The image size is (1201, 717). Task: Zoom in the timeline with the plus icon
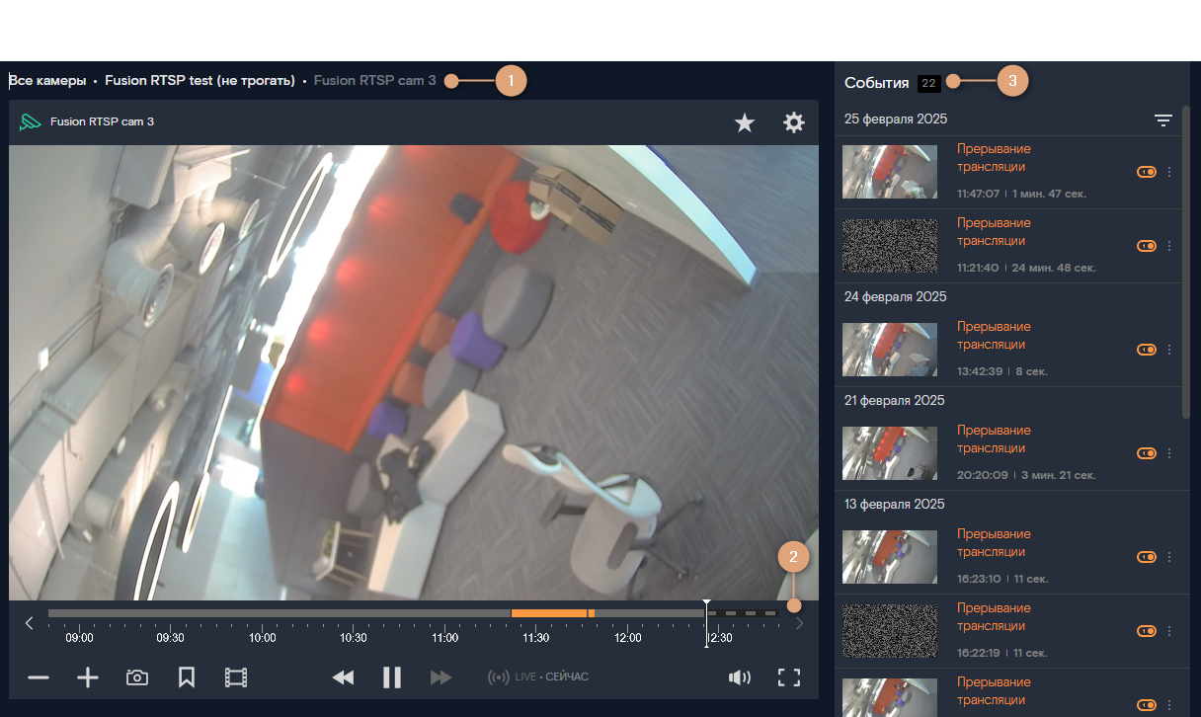coord(88,677)
